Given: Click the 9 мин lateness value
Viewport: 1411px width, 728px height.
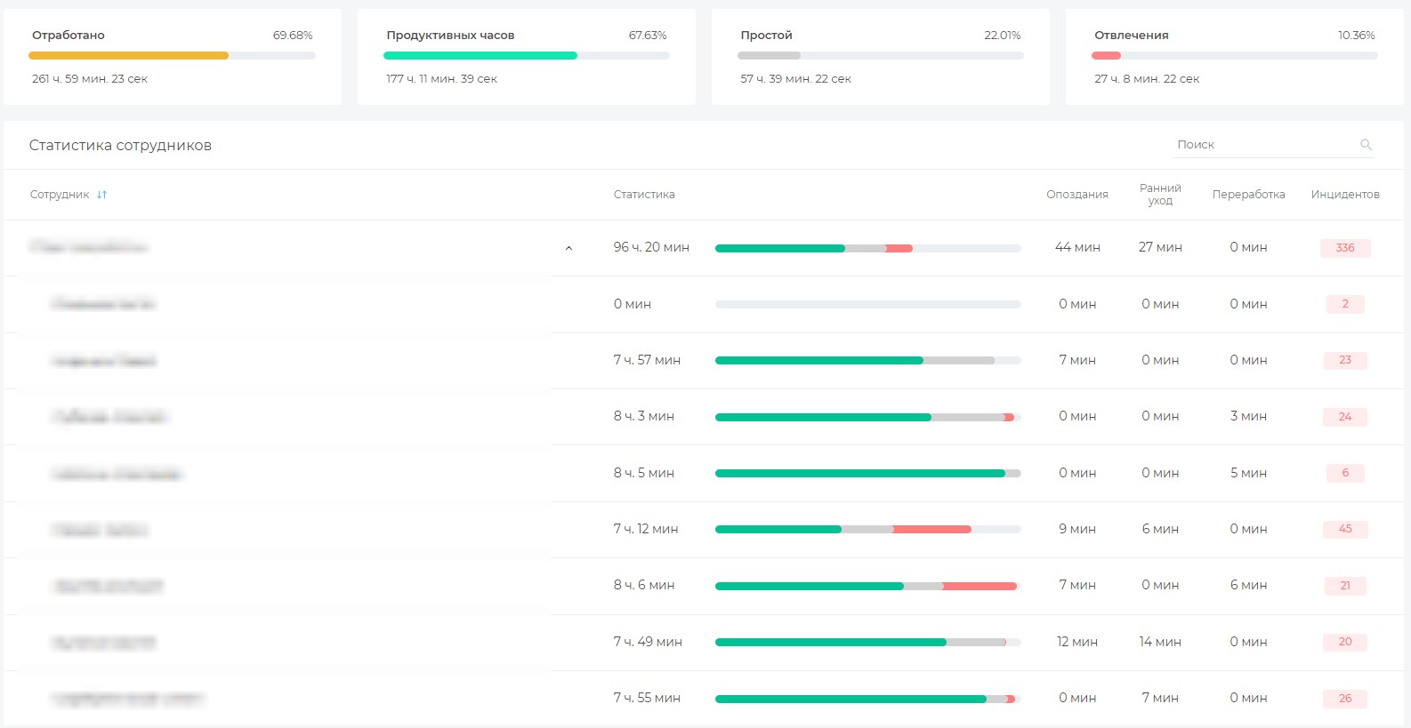Looking at the screenshot, I should pos(1077,529).
